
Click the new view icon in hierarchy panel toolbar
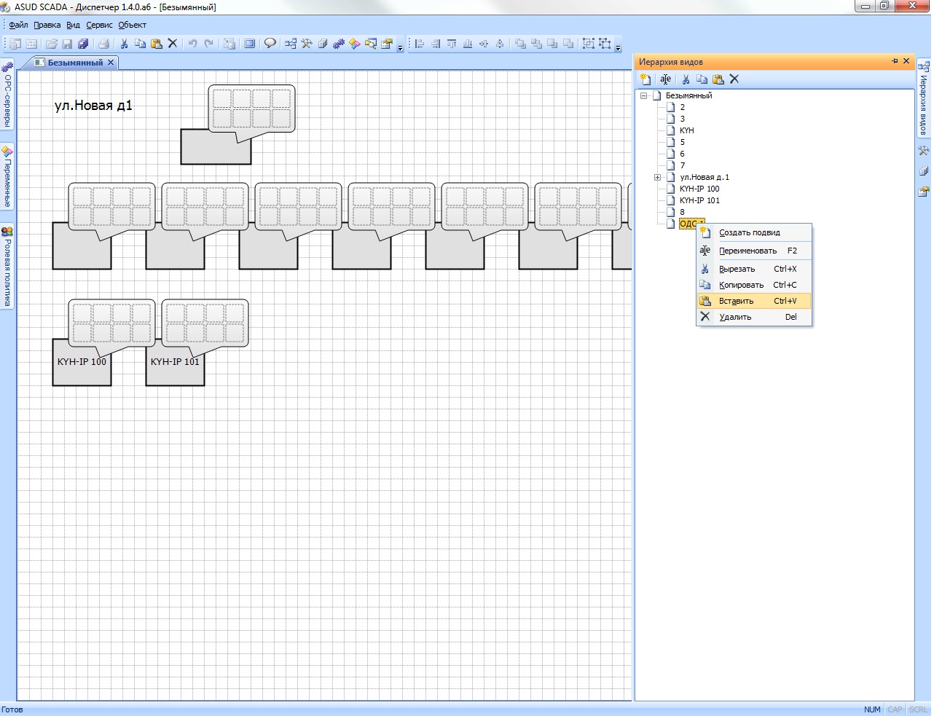coord(645,79)
